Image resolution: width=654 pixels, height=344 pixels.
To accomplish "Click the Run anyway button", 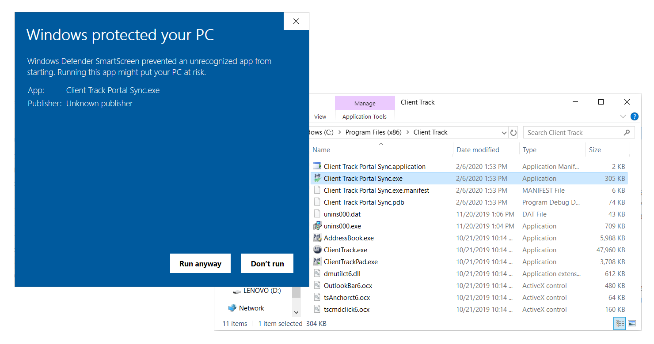I will click(x=200, y=263).
